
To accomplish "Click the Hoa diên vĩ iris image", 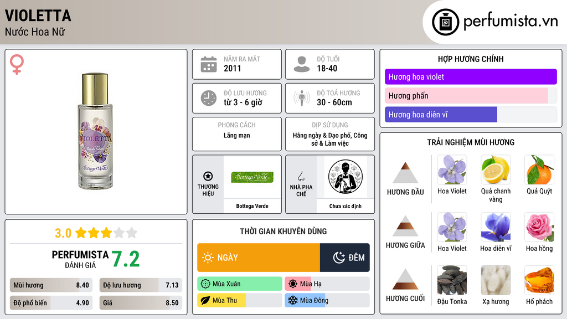I will (x=496, y=227).
